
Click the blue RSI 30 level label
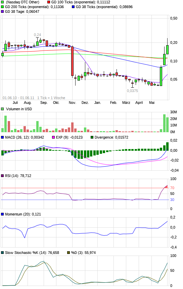172,200
